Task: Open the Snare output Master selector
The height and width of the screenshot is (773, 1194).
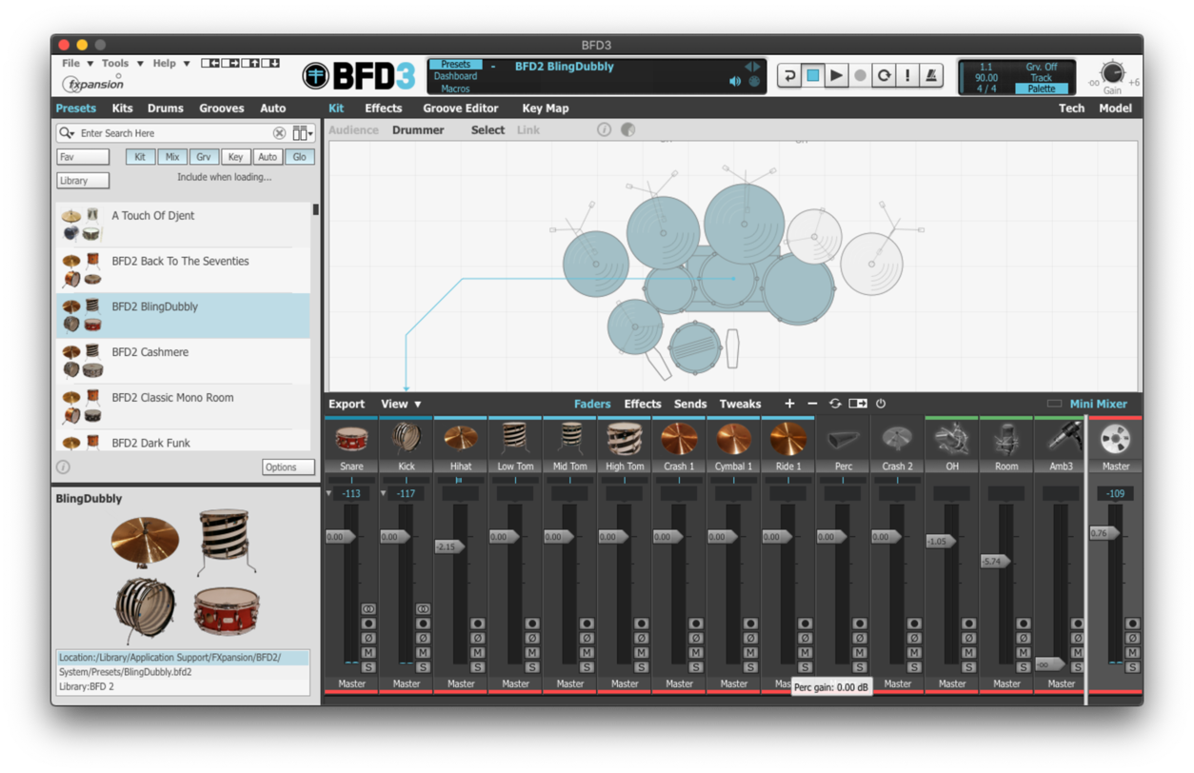Action: [351, 684]
